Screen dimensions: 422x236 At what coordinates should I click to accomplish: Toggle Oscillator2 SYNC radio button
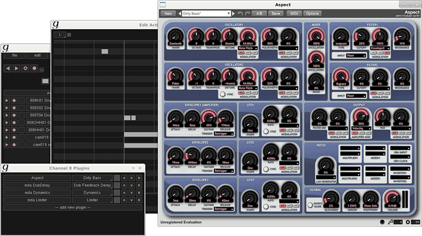223,94
